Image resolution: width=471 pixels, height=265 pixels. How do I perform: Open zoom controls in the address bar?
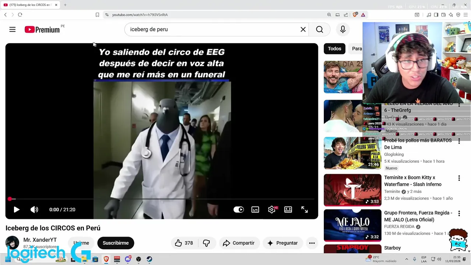tap(329, 15)
